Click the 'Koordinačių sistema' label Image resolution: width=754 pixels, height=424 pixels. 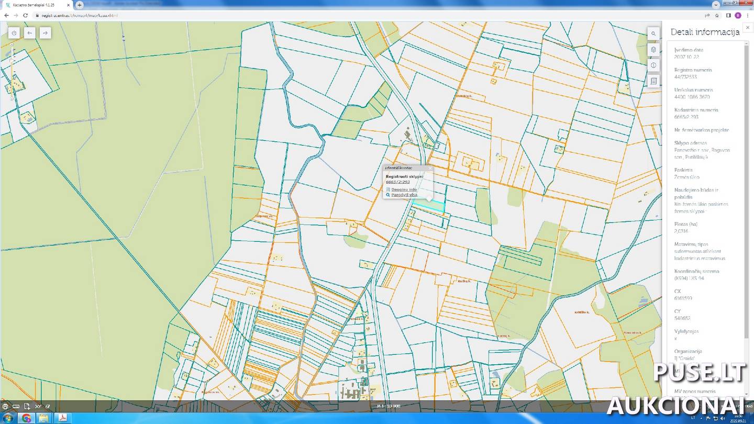(x=697, y=271)
